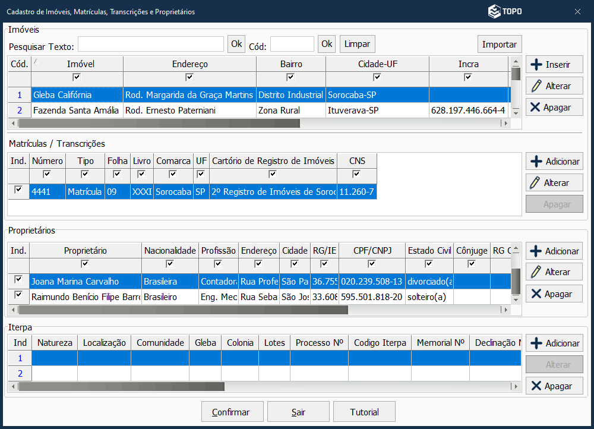594x429 pixels.
Task: Edit the Matrícula using pencil Alterar icon
Action: coord(536,183)
